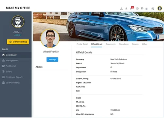The height and width of the screenshot is (123, 164).
Task: Open the user avatar in top header
Action: 160,8
